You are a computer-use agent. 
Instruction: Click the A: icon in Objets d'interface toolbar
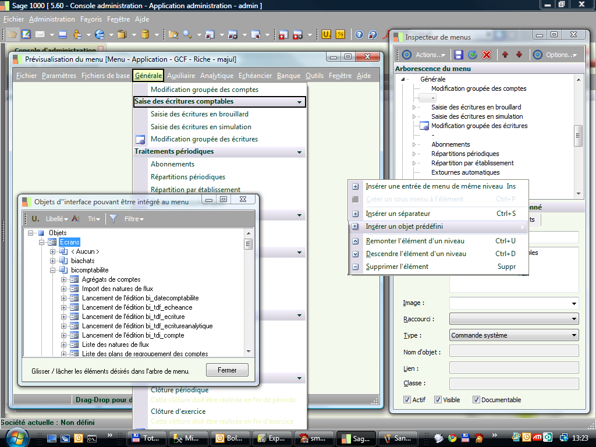[75, 219]
